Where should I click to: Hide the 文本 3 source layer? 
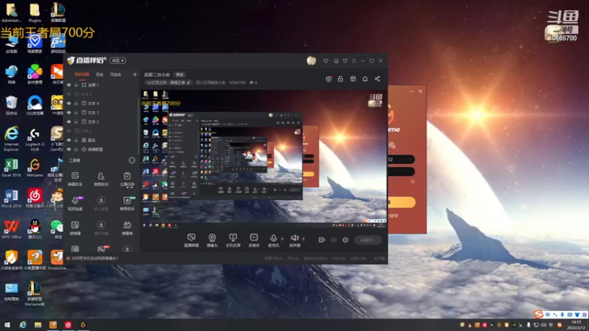click(x=68, y=121)
